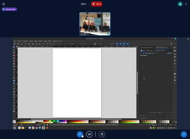Image resolution: width=190 pixels, height=139 pixels.
Task: Toggle the width/height lock icon
Action: 95,44
